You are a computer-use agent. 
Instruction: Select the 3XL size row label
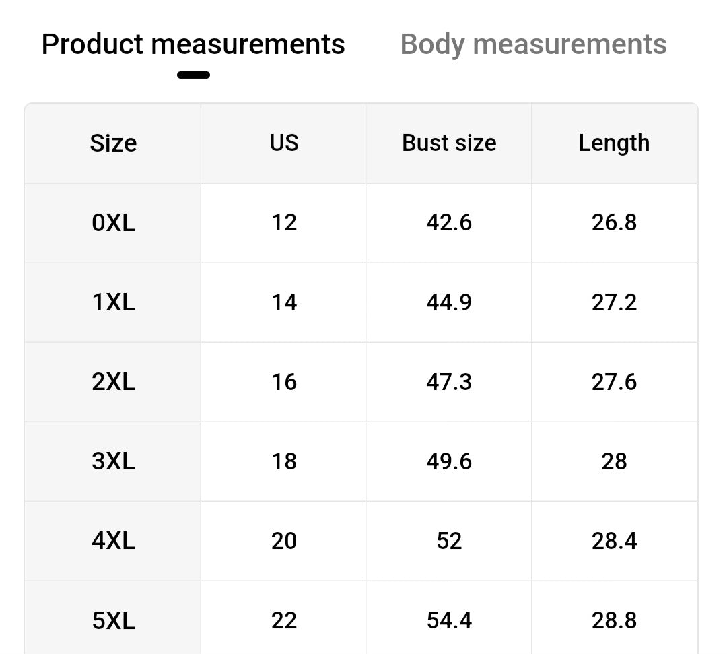[113, 461]
